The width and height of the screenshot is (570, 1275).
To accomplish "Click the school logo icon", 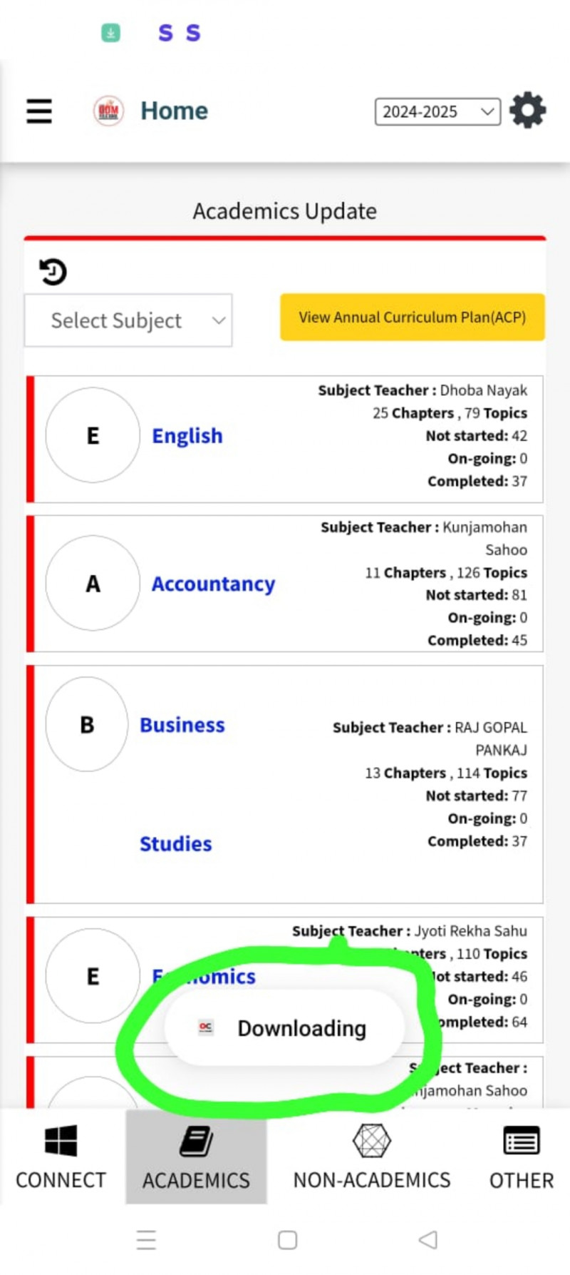I will 108,111.
